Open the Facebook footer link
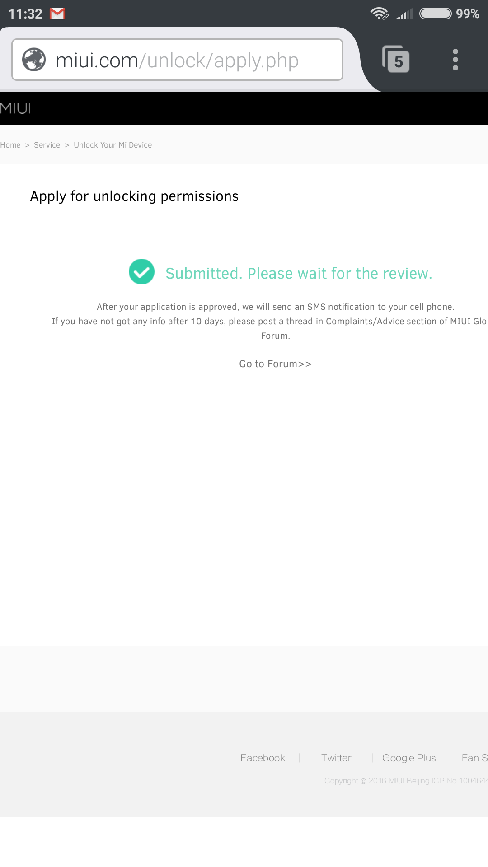The width and height of the screenshot is (488, 867). pyautogui.click(x=263, y=758)
